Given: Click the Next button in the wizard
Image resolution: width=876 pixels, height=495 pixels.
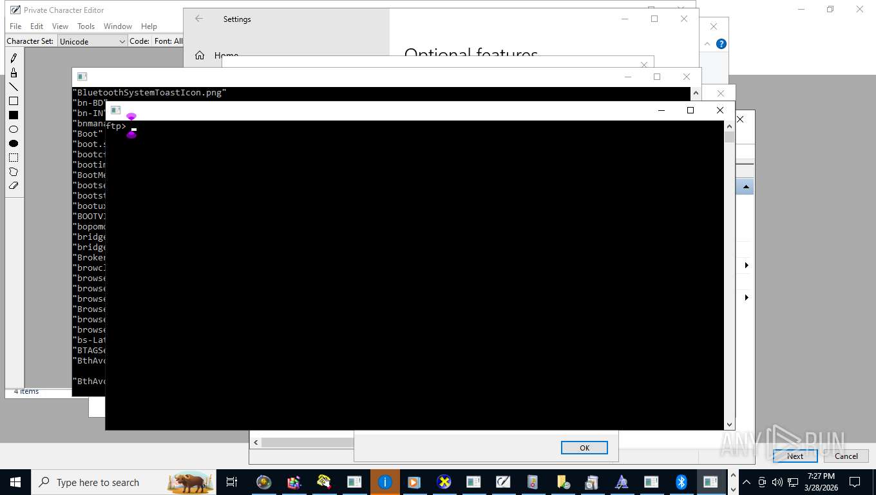Looking at the screenshot, I should (795, 456).
